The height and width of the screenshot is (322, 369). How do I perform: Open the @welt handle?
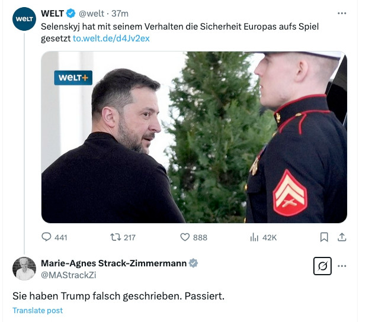click(x=91, y=14)
